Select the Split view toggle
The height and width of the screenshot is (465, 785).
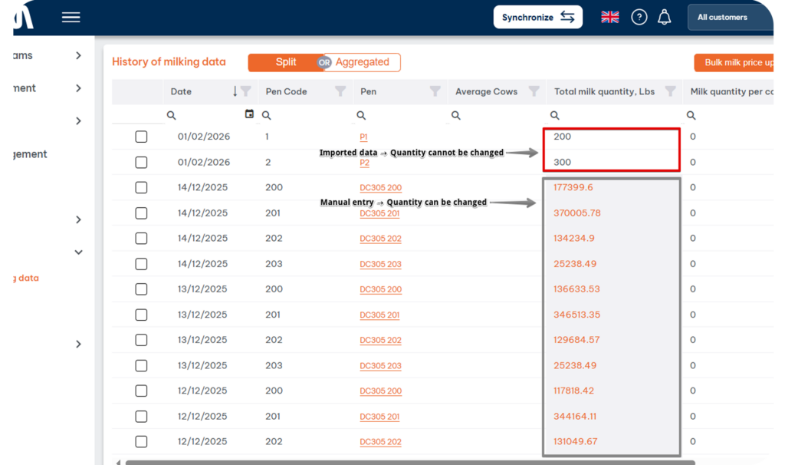[286, 62]
